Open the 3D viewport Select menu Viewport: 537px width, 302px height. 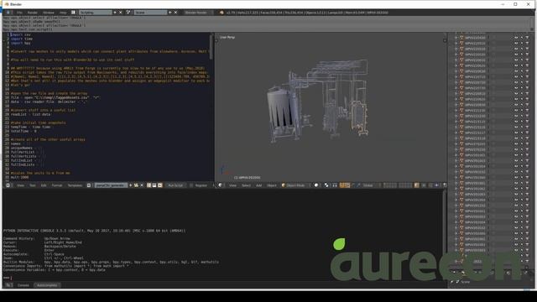[x=246, y=185]
